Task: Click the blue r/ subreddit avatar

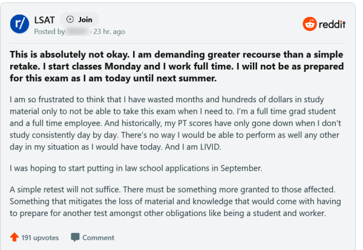Action: pyautogui.click(x=19, y=24)
